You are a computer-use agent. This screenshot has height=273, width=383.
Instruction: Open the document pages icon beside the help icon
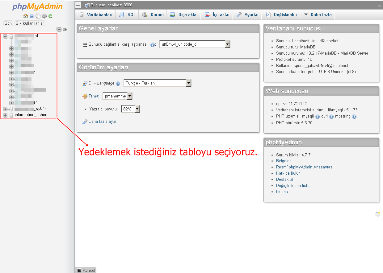tap(38, 16)
